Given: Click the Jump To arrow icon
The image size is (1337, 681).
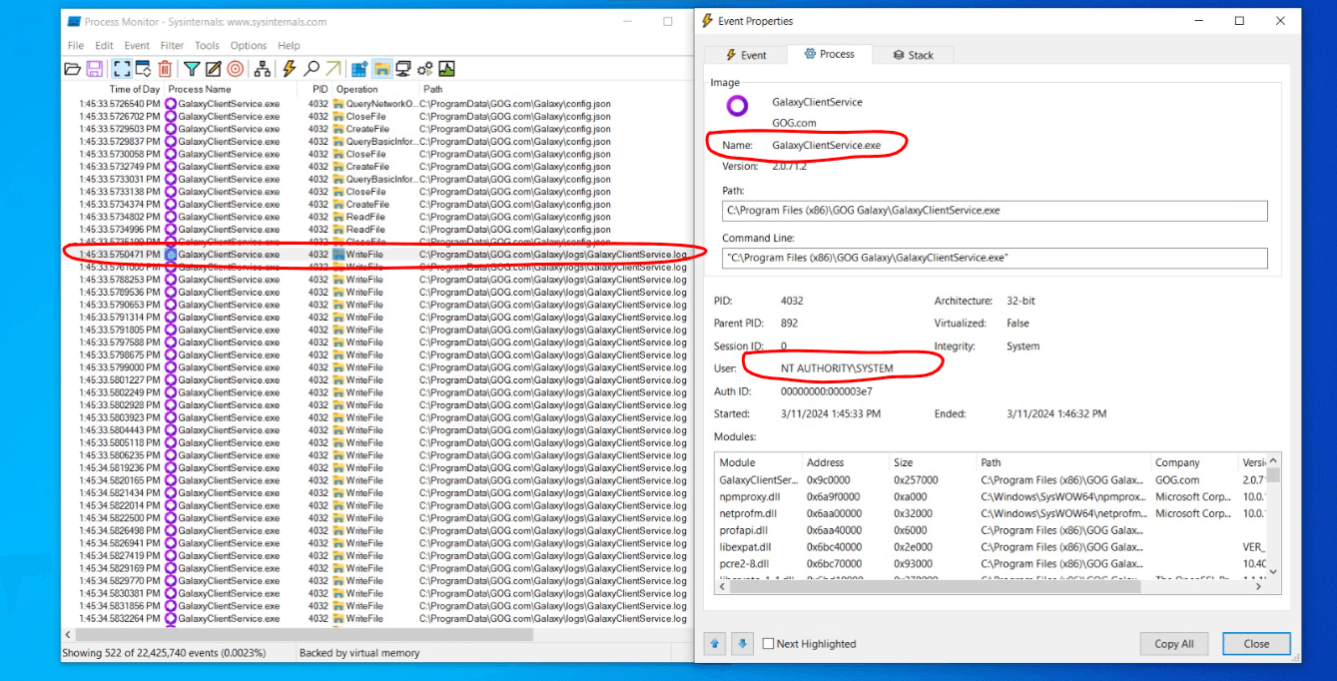Looking at the screenshot, I should pyautogui.click(x=333, y=69).
